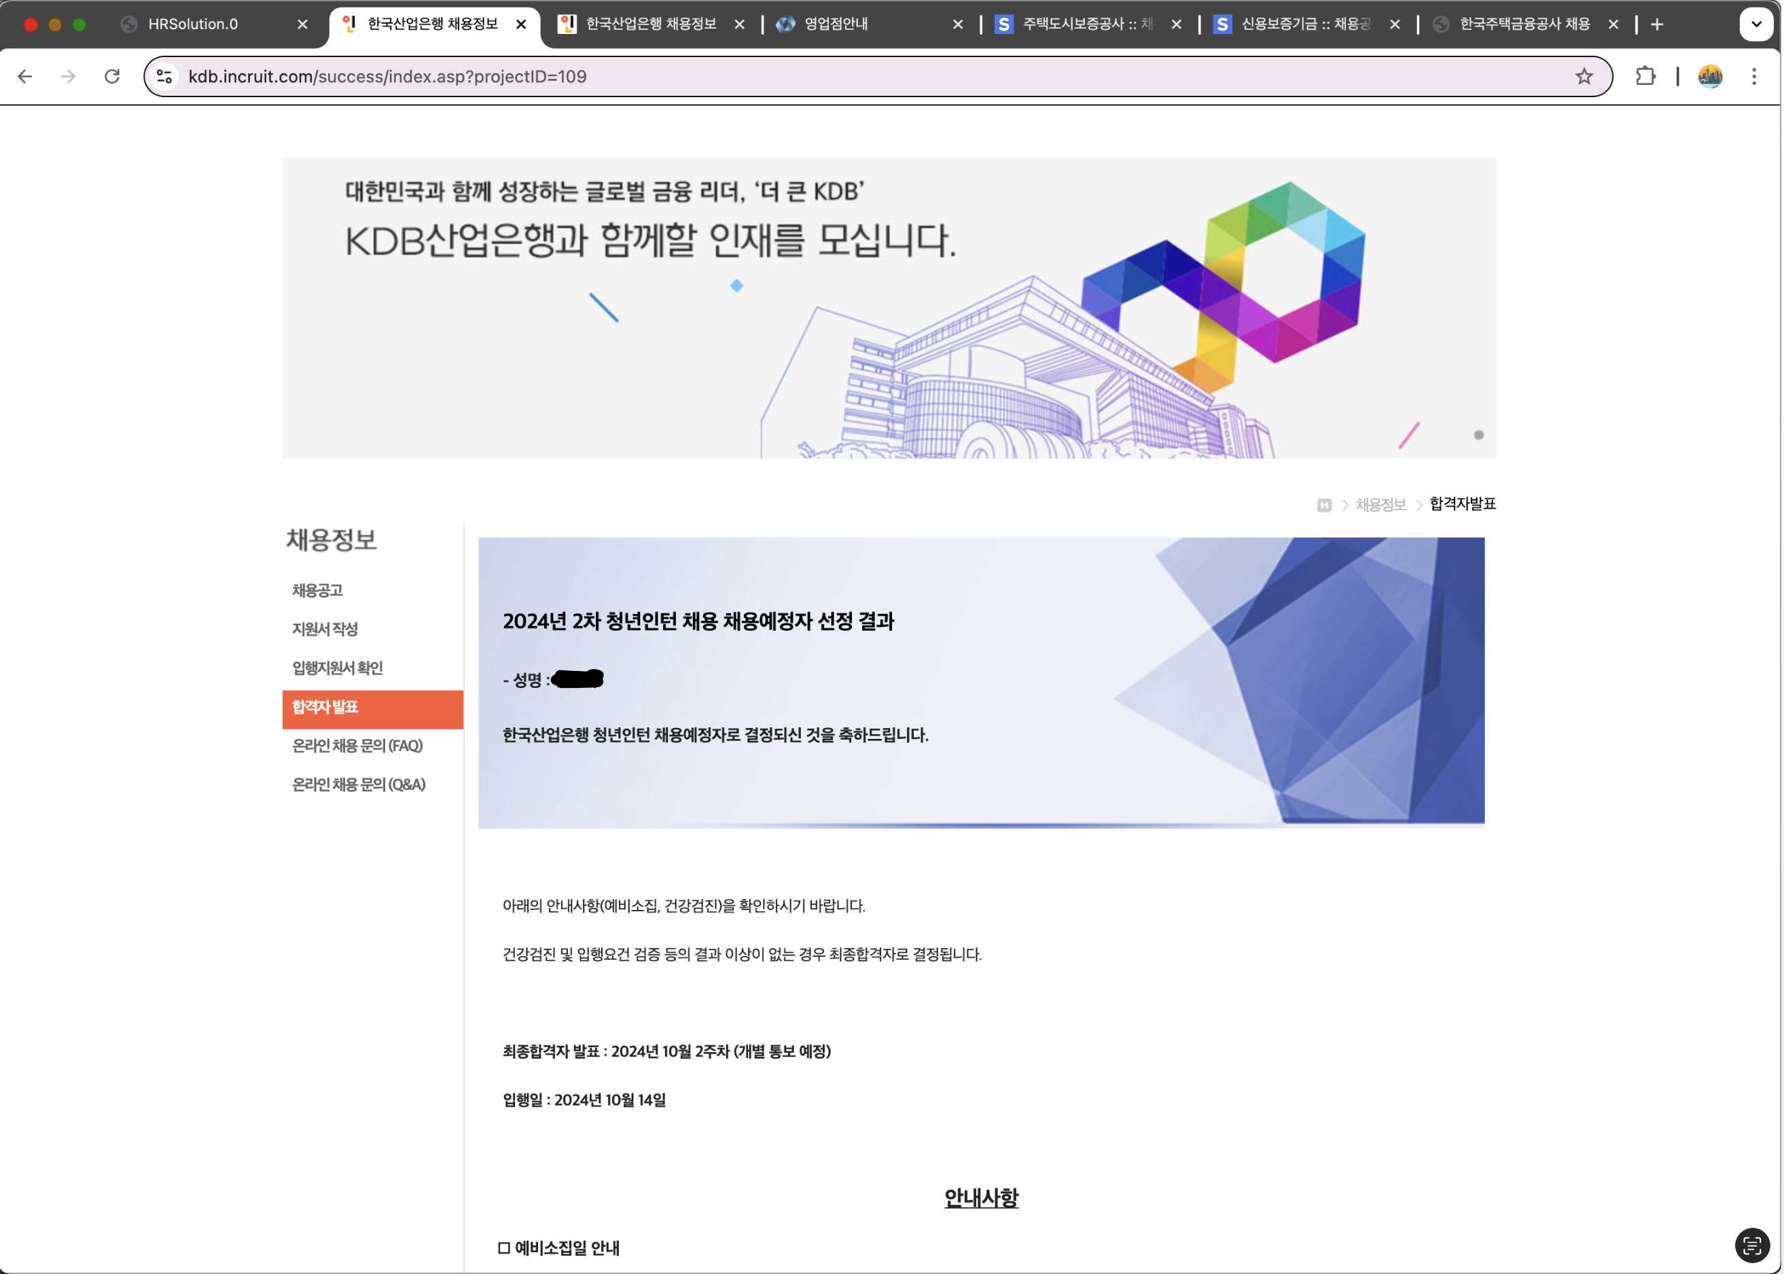Select the highlighted 합격자 발표 menu item

tap(325, 708)
